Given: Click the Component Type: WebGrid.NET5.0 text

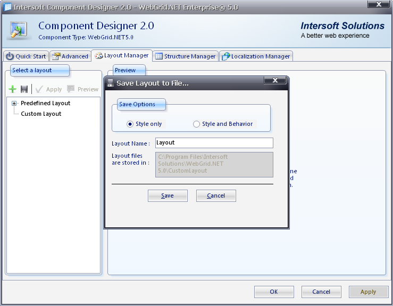Looking at the screenshot, I should pos(86,37).
